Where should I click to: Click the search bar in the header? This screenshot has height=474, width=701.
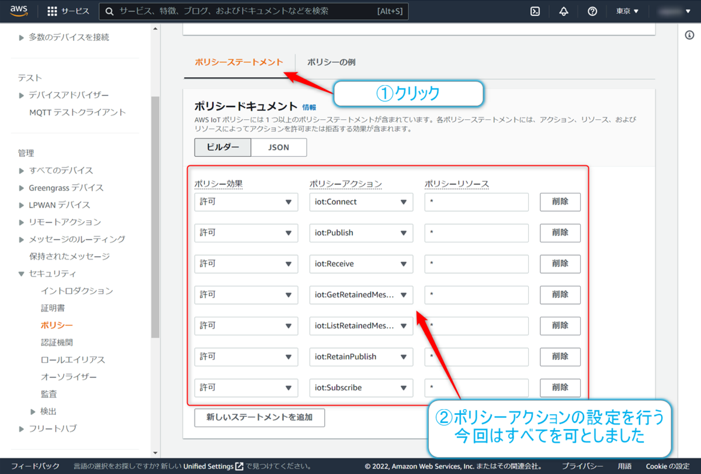click(254, 11)
